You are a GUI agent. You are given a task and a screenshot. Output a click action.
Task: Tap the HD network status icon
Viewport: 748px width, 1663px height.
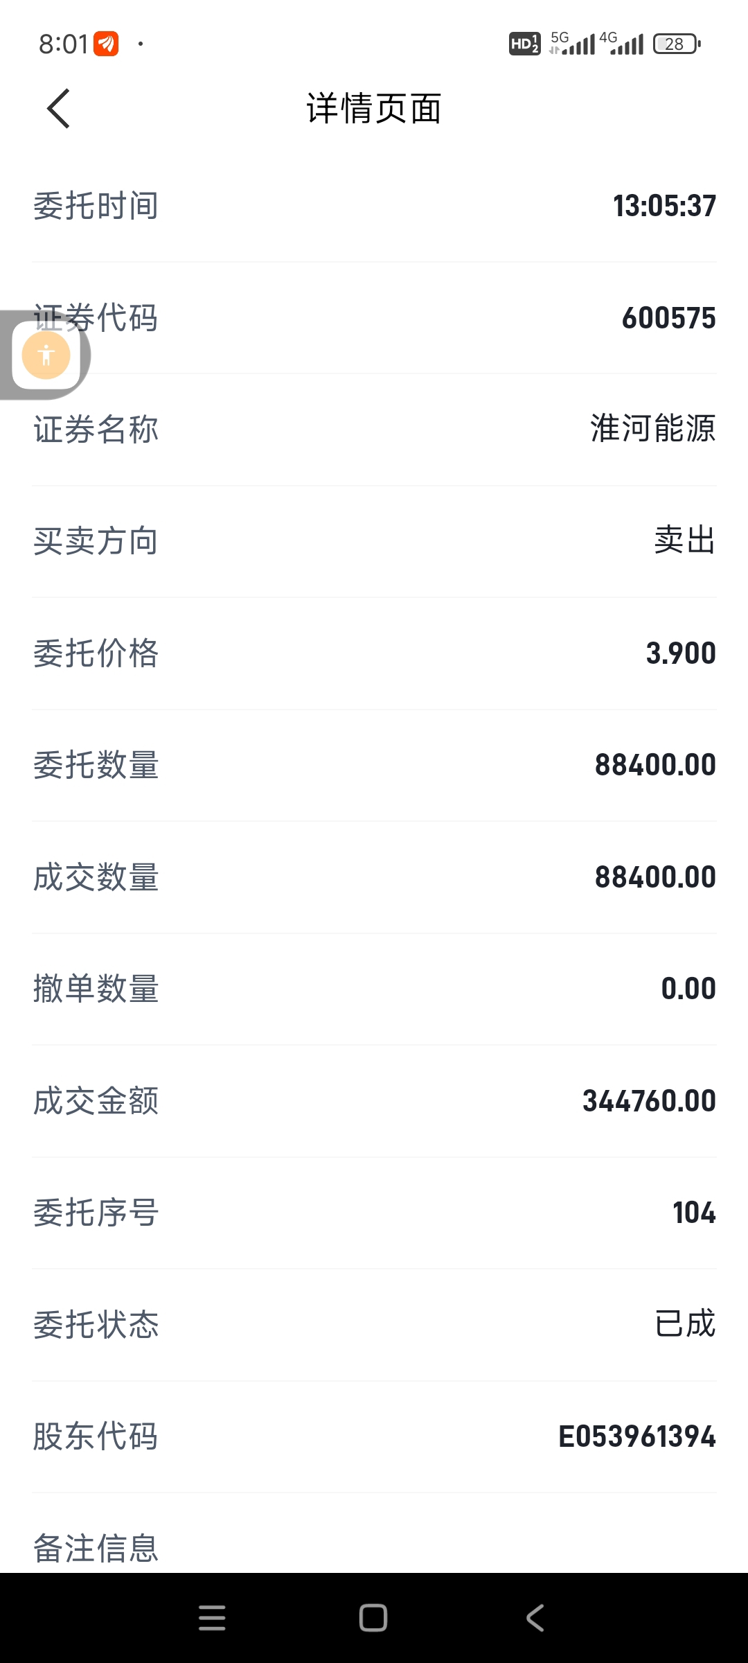click(524, 44)
